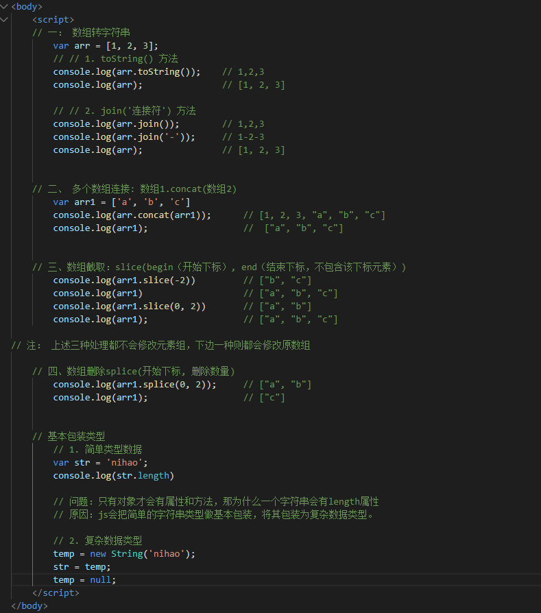Viewport: 541px width, 613px height.
Task: Collapse the body tag fold chevron
Action: pos(5,6)
